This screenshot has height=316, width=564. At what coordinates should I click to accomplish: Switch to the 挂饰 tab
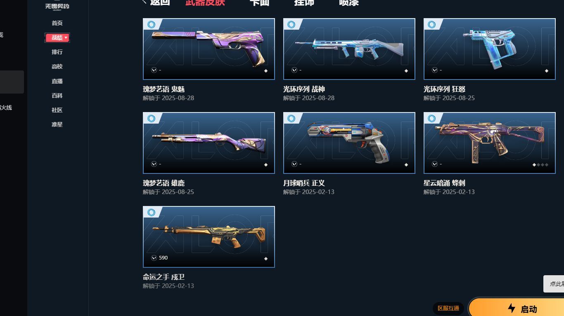click(304, 2)
